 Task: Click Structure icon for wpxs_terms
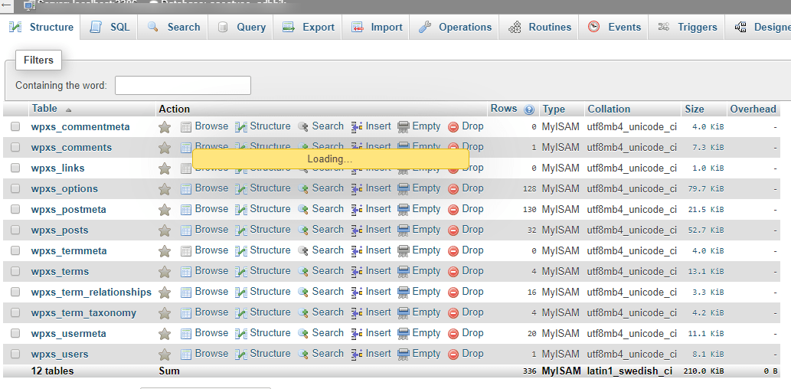point(241,272)
